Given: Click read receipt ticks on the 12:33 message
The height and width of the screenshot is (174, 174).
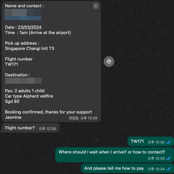Looking at the screenshot, I should click(x=168, y=158).
